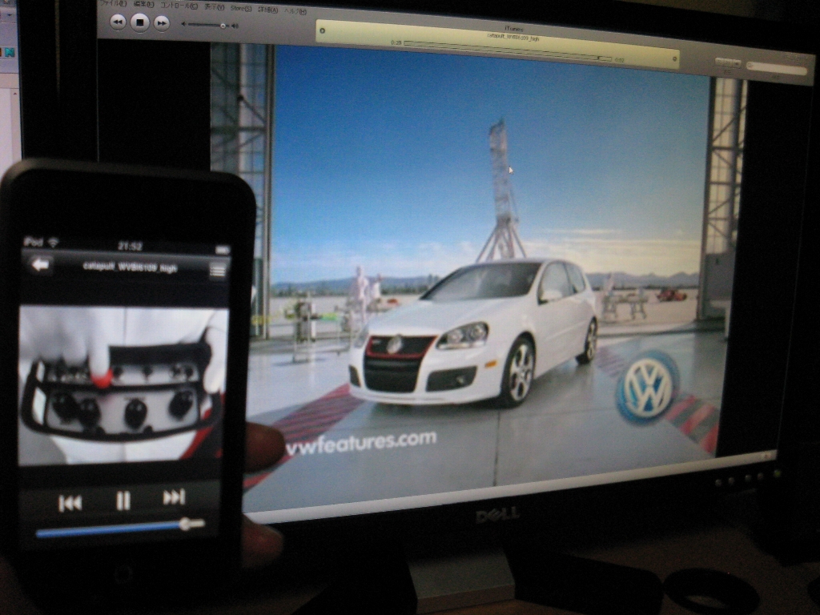Image resolution: width=820 pixels, height=615 pixels.
Task: Open the Store(S) menu in iTunes
Action: [x=240, y=8]
